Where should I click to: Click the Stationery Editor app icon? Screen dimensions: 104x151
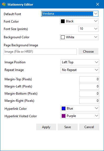[x=4, y=4]
